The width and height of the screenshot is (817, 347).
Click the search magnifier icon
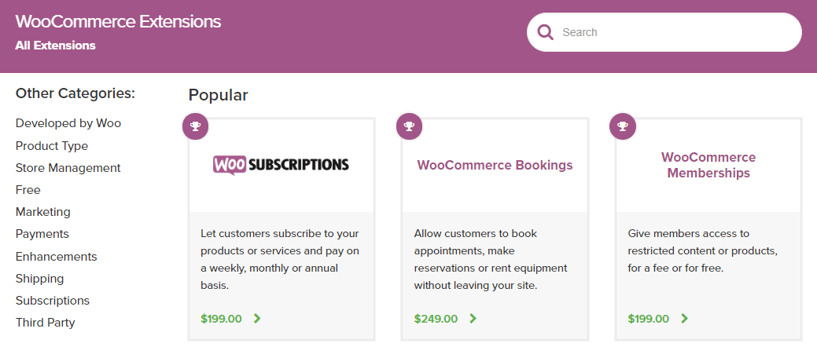545,32
